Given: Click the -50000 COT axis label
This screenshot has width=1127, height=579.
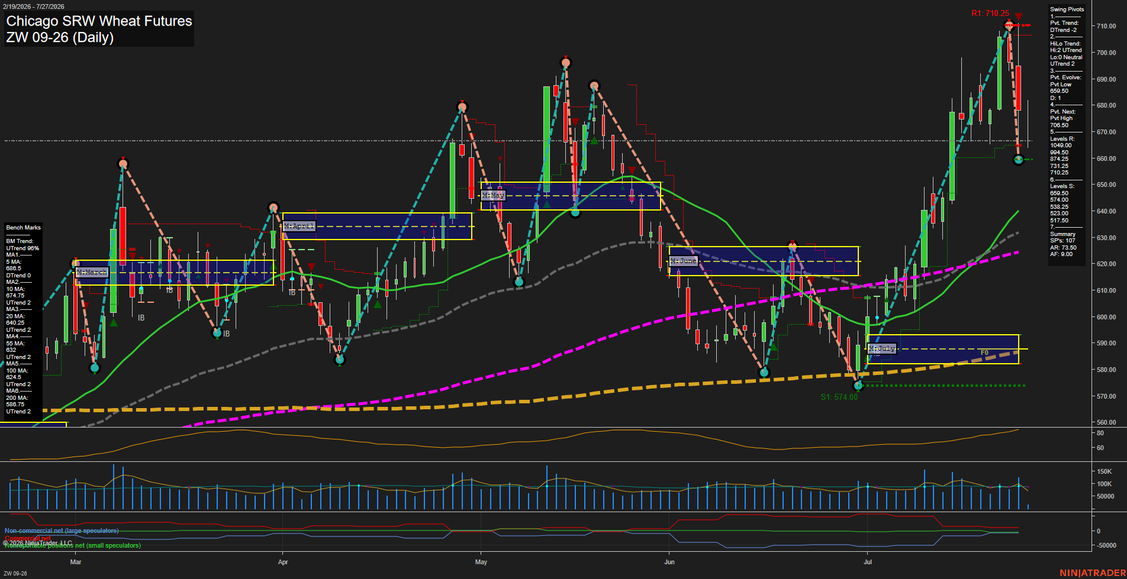Looking at the screenshot, I should [1106, 545].
